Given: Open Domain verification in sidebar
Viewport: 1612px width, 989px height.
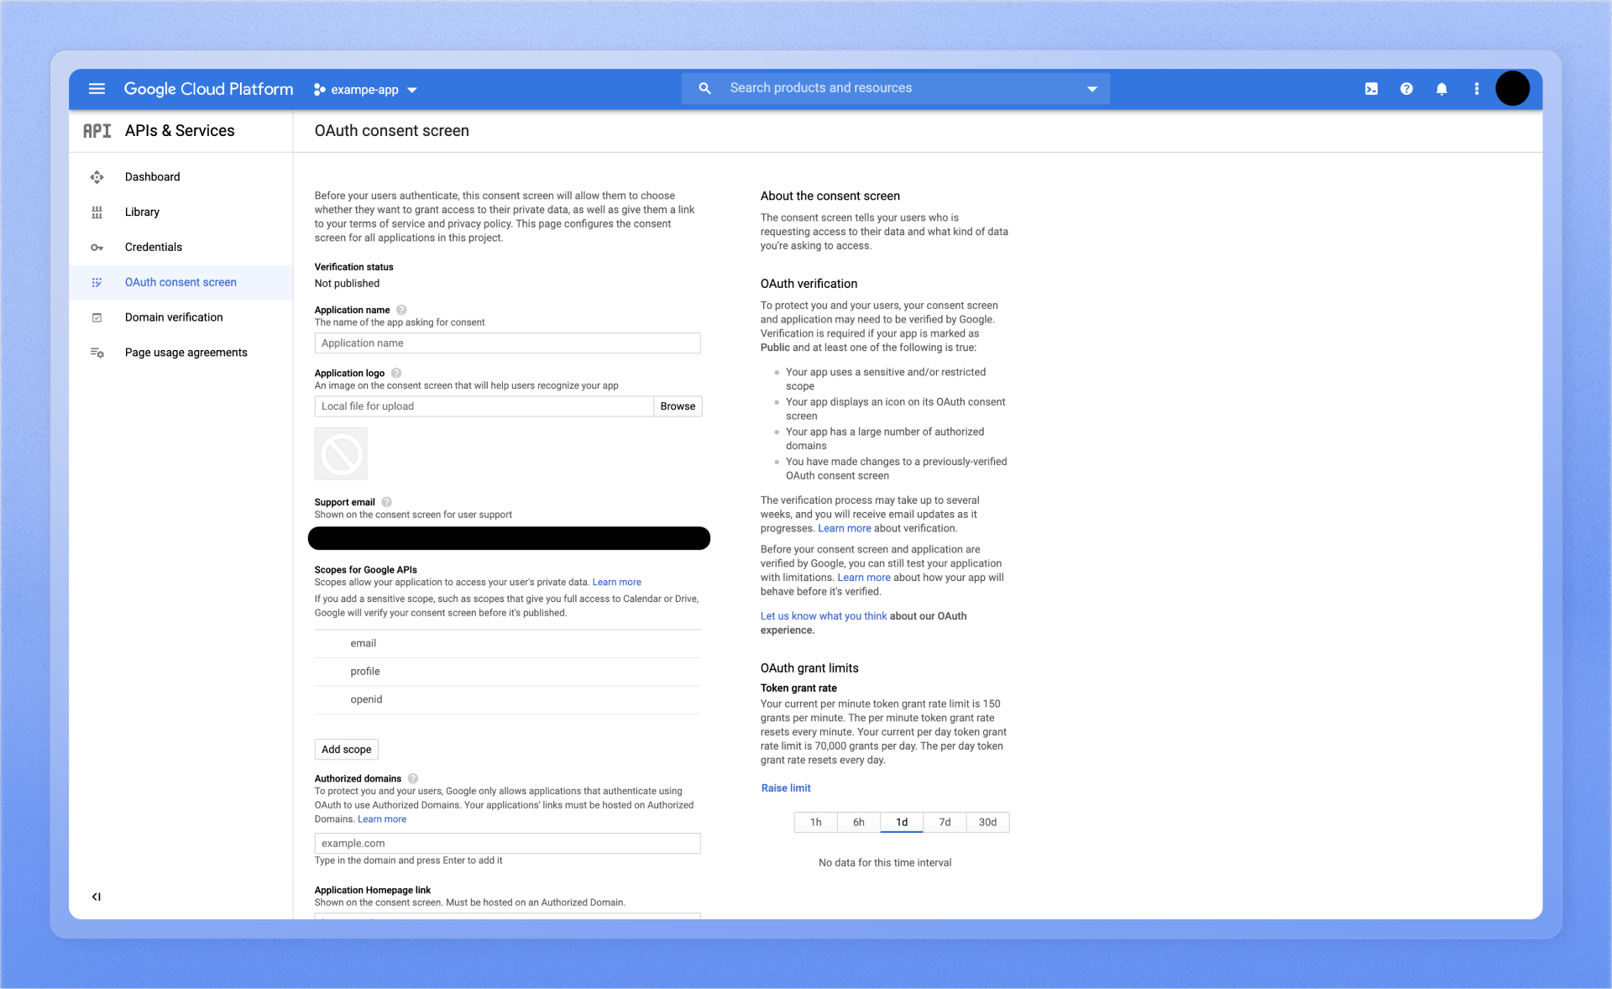Looking at the screenshot, I should (174, 317).
